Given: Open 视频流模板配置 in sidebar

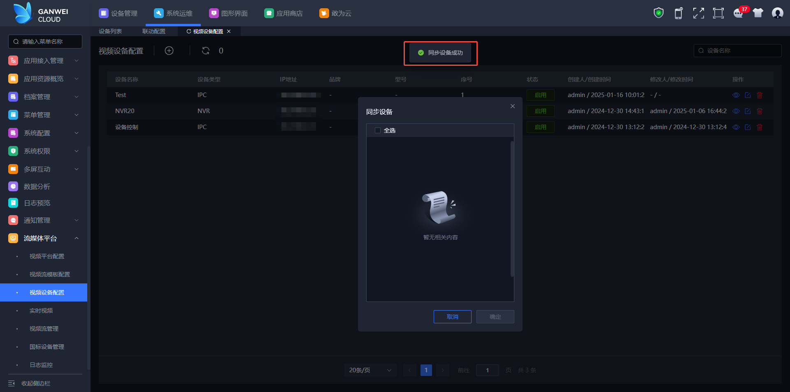Looking at the screenshot, I should coord(50,274).
